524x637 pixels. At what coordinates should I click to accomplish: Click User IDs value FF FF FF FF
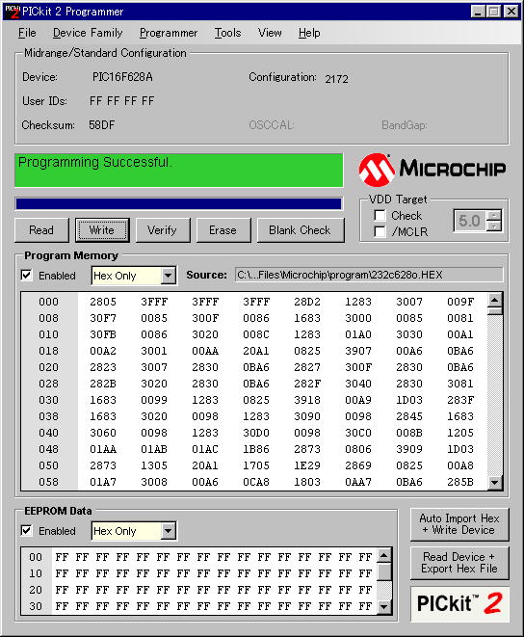(x=122, y=101)
